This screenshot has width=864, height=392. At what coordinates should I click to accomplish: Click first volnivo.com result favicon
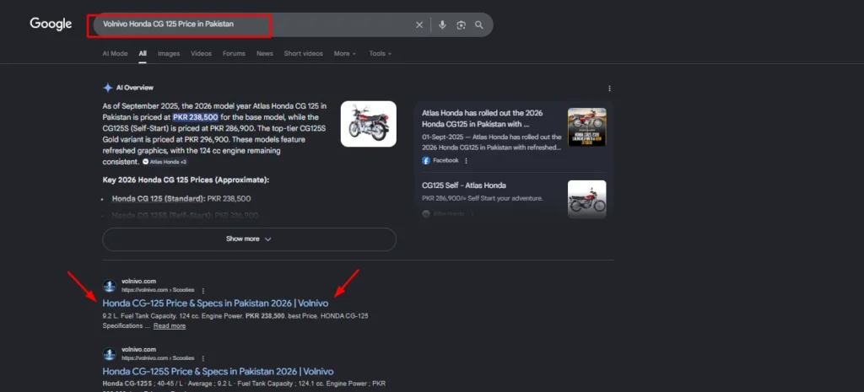109,286
